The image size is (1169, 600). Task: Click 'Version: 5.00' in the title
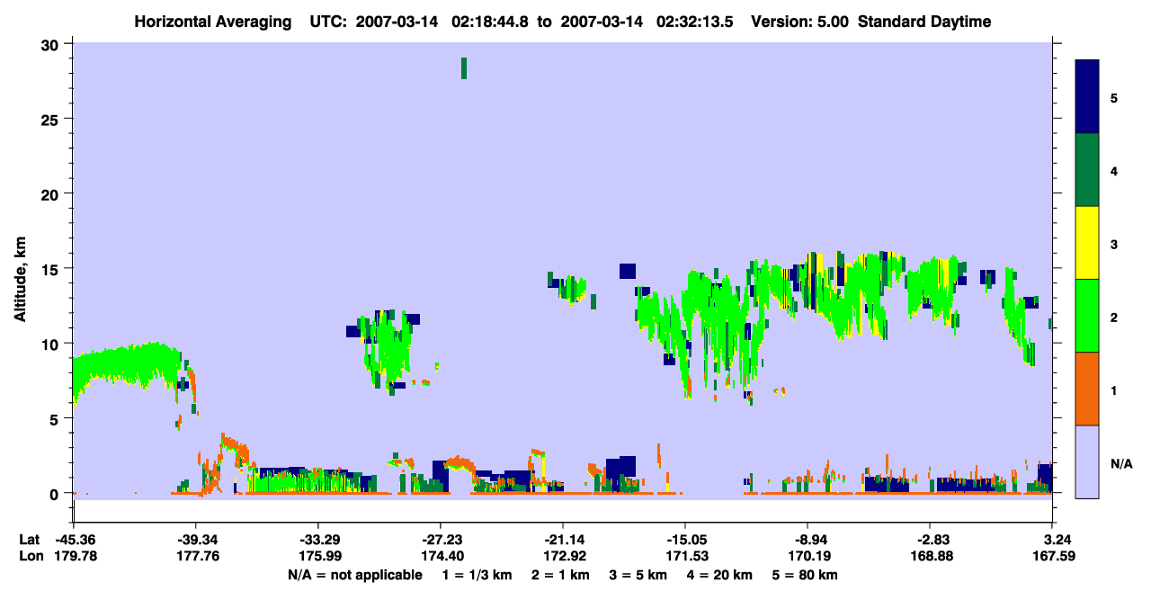click(800, 22)
